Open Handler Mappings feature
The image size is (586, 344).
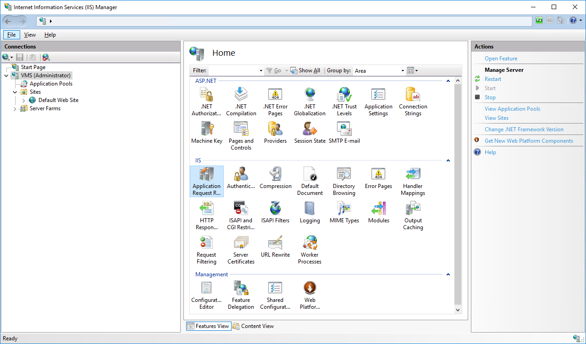click(x=413, y=181)
